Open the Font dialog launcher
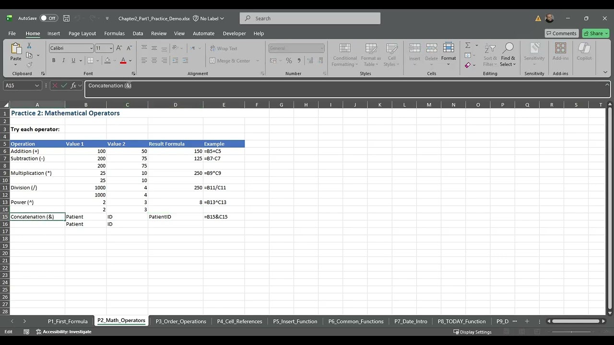The width and height of the screenshot is (614, 345). click(133, 73)
